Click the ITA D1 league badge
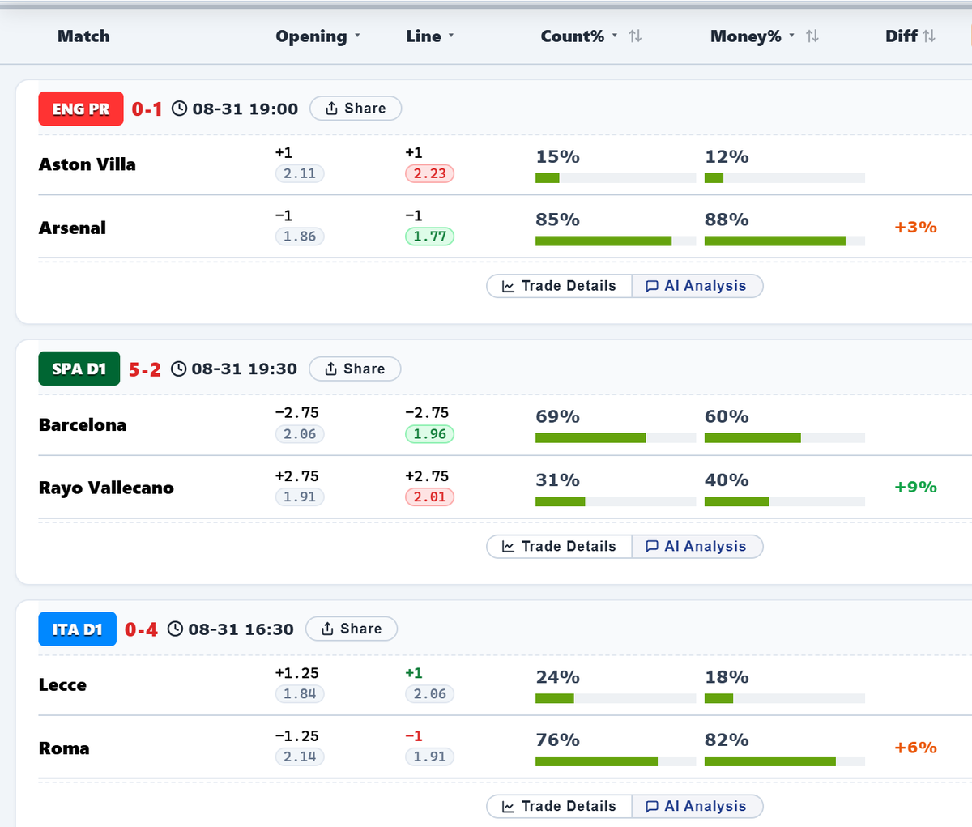This screenshot has height=827, width=972. click(78, 629)
